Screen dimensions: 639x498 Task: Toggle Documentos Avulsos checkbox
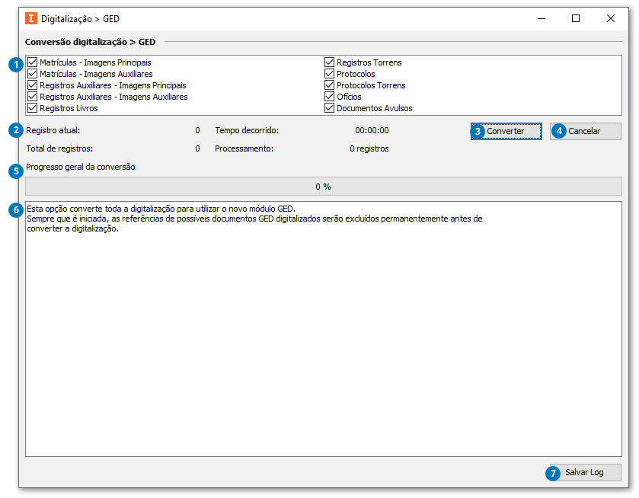pyautogui.click(x=329, y=108)
